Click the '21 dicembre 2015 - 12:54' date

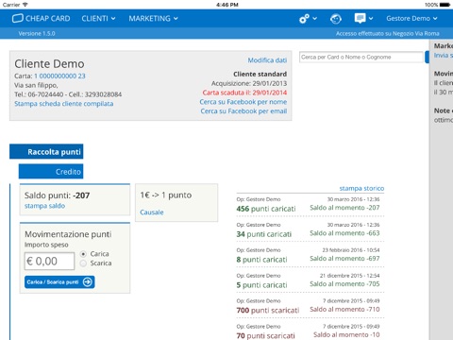(350, 276)
